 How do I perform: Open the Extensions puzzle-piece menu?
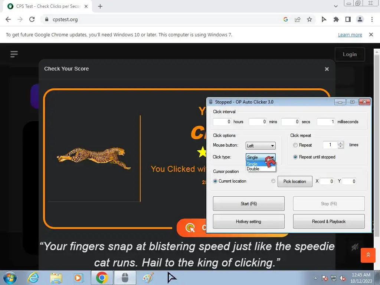(336, 19)
